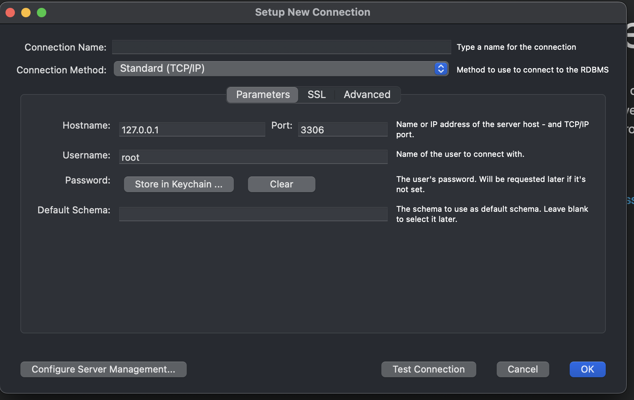634x400 pixels.
Task: Click the blue chevron arrows of Connection Method
Action: [x=441, y=69]
